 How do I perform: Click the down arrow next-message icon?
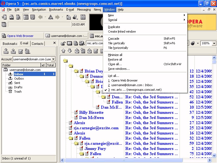pyautogui.click(x=70, y=51)
